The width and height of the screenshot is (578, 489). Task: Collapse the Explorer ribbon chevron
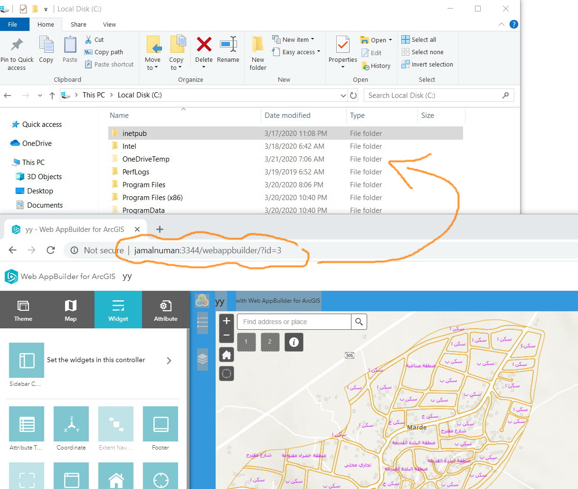502,24
